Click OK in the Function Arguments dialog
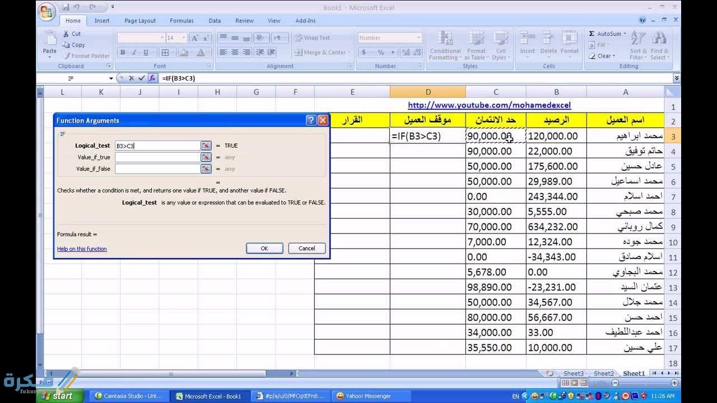The height and width of the screenshot is (403, 717). tap(264, 248)
